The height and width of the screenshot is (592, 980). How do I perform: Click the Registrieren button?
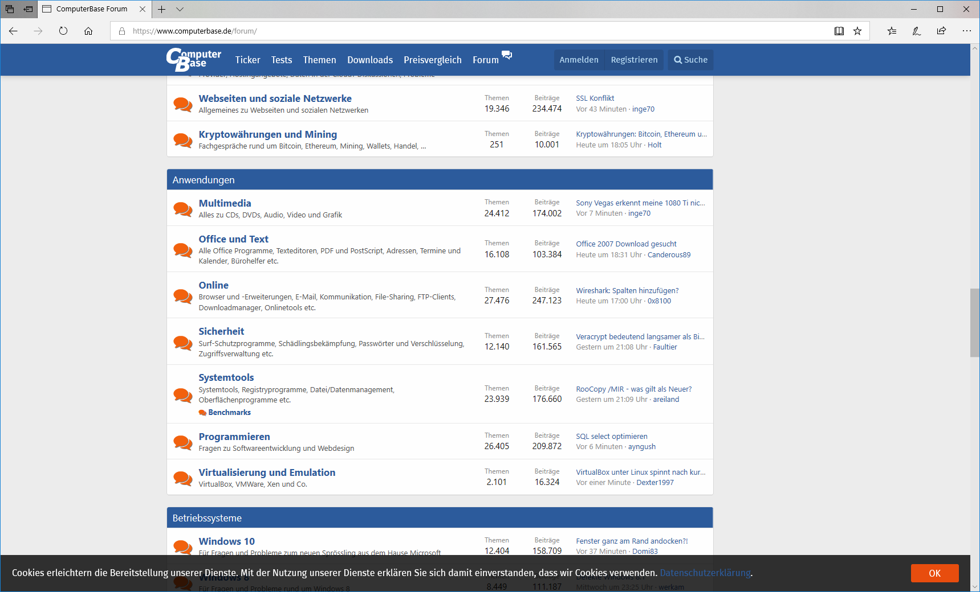634,60
